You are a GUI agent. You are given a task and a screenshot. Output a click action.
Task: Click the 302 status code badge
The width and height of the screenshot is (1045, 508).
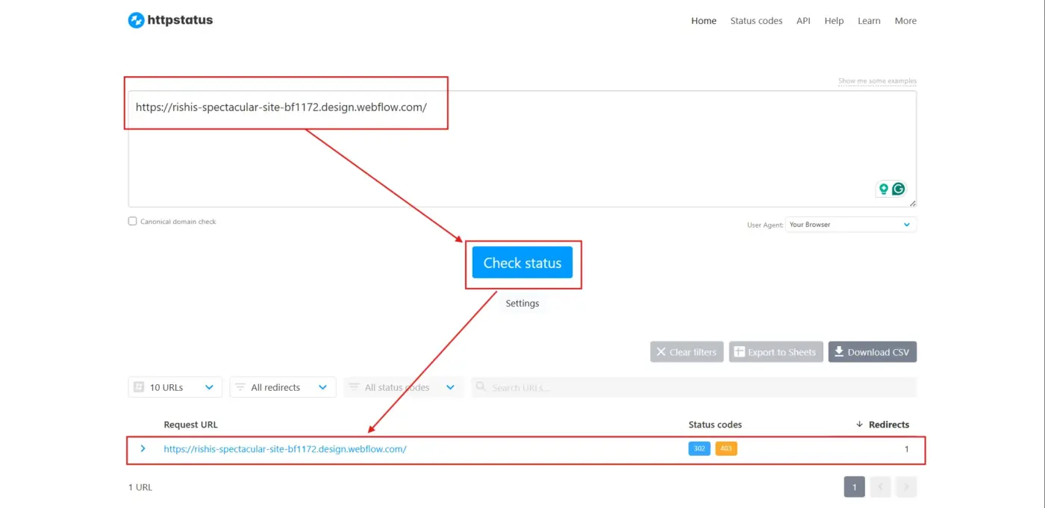pyautogui.click(x=699, y=449)
